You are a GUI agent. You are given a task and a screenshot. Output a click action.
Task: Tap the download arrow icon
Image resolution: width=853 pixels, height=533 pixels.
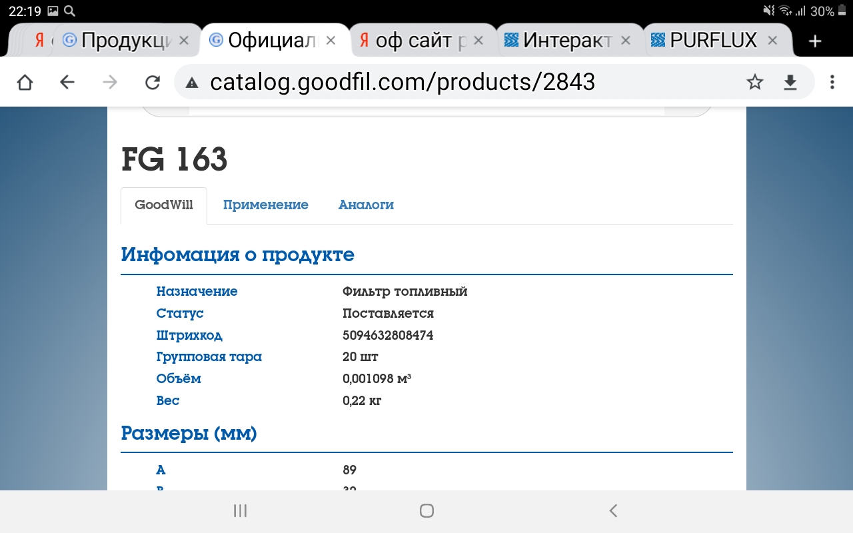pyautogui.click(x=790, y=82)
